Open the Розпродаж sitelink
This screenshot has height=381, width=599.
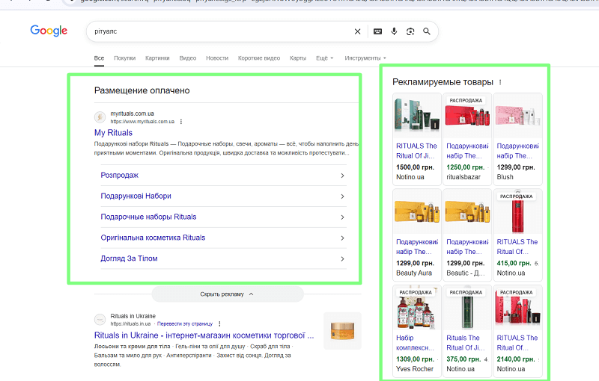(x=120, y=176)
